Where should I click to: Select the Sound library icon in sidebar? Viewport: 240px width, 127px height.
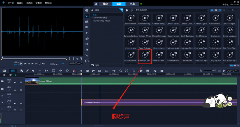coord(87,16)
